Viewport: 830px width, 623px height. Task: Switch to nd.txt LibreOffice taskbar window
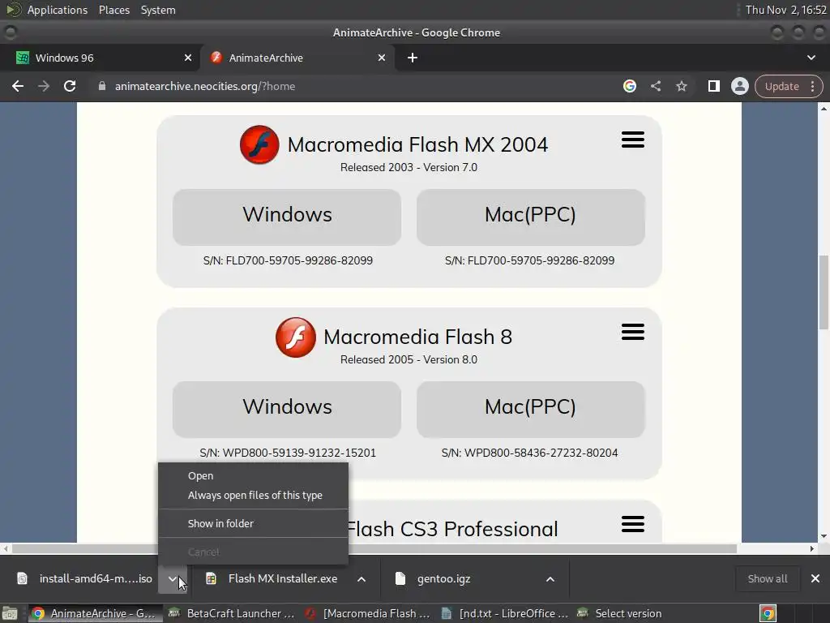[x=504, y=613]
